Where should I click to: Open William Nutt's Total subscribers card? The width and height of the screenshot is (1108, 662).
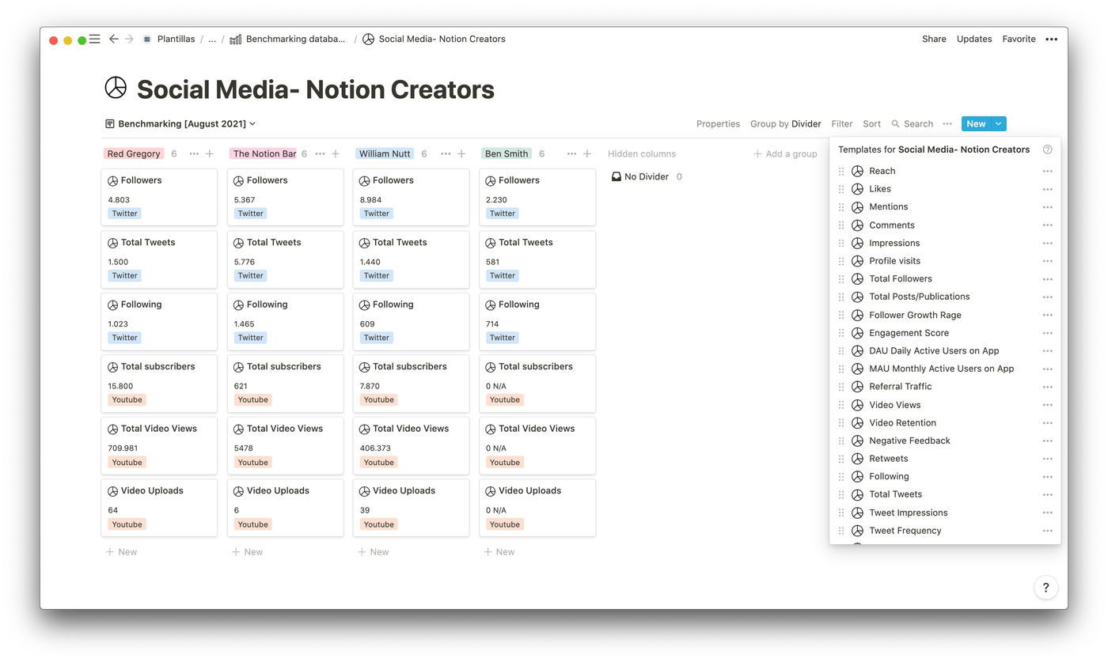(411, 384)
